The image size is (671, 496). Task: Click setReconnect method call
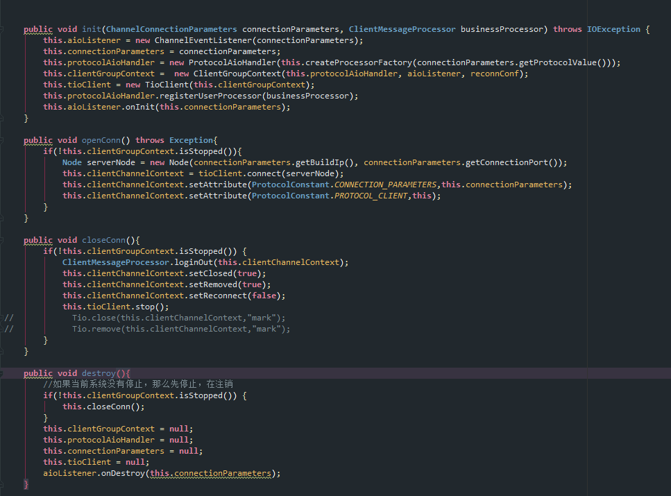click(x=218, y=296)
